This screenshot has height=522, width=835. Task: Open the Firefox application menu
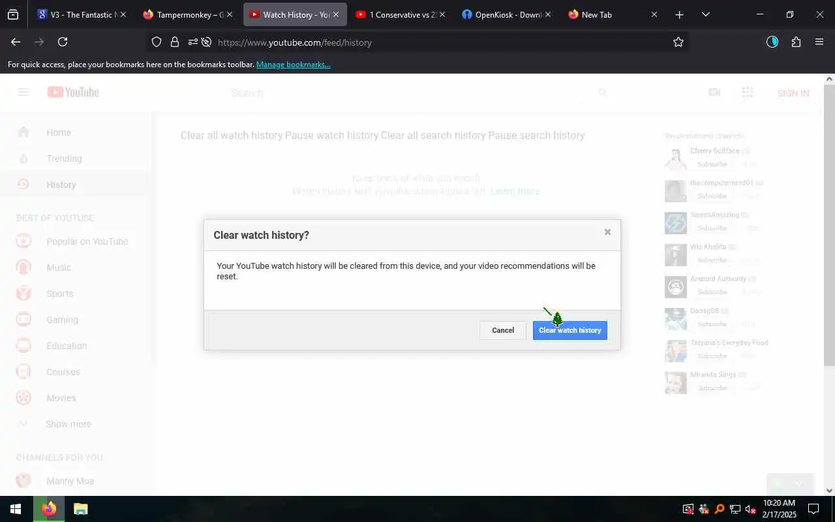tap(819, 42)
